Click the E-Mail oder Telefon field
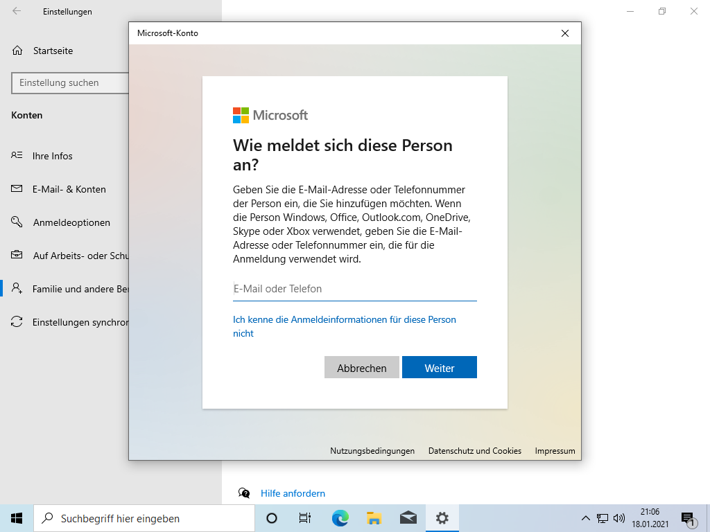The image size is (710, 532). [354, 289]
